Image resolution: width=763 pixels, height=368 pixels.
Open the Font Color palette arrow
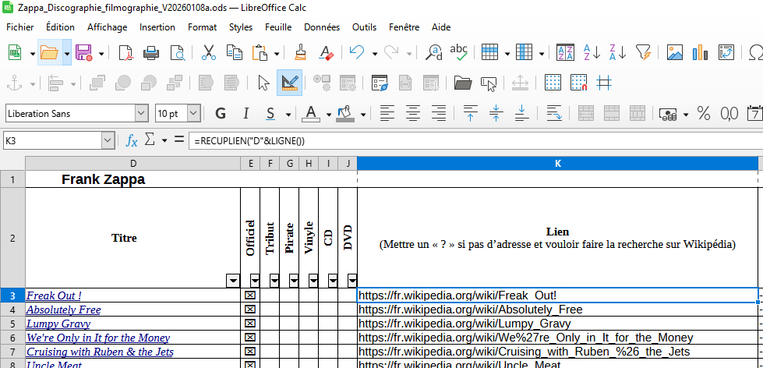[329, 115]
